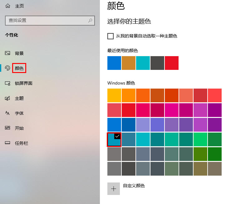The height and width of the screenshot is (204, 226).
Task: Open the 锁屏界面 settings page
Action: click(24, 83)
